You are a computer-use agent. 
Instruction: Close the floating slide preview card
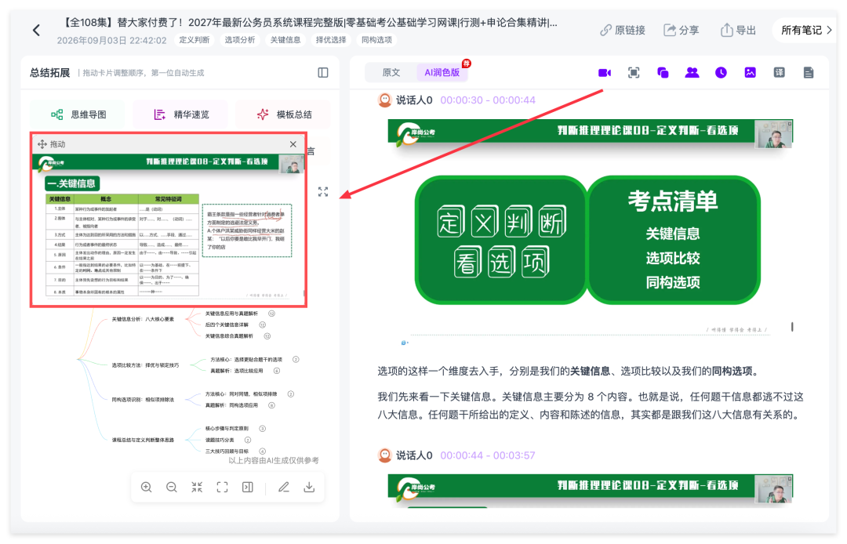point(293,144)
